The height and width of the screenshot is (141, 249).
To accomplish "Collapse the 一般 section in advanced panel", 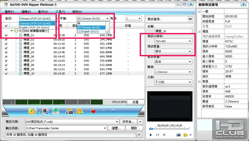I will [199, 11].
